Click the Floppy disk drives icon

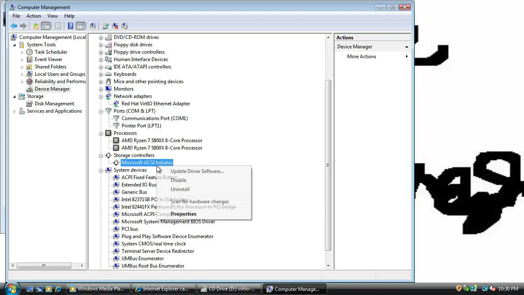[x=108, y=45]
